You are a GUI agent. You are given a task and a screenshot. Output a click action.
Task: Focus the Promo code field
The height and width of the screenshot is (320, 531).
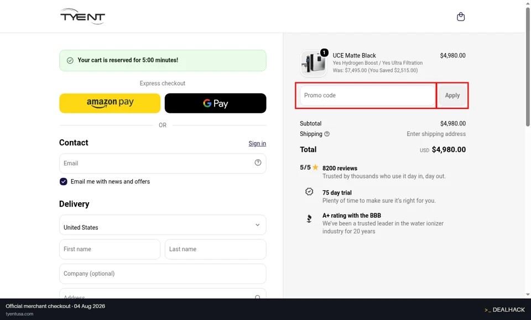tap(367, 96)
